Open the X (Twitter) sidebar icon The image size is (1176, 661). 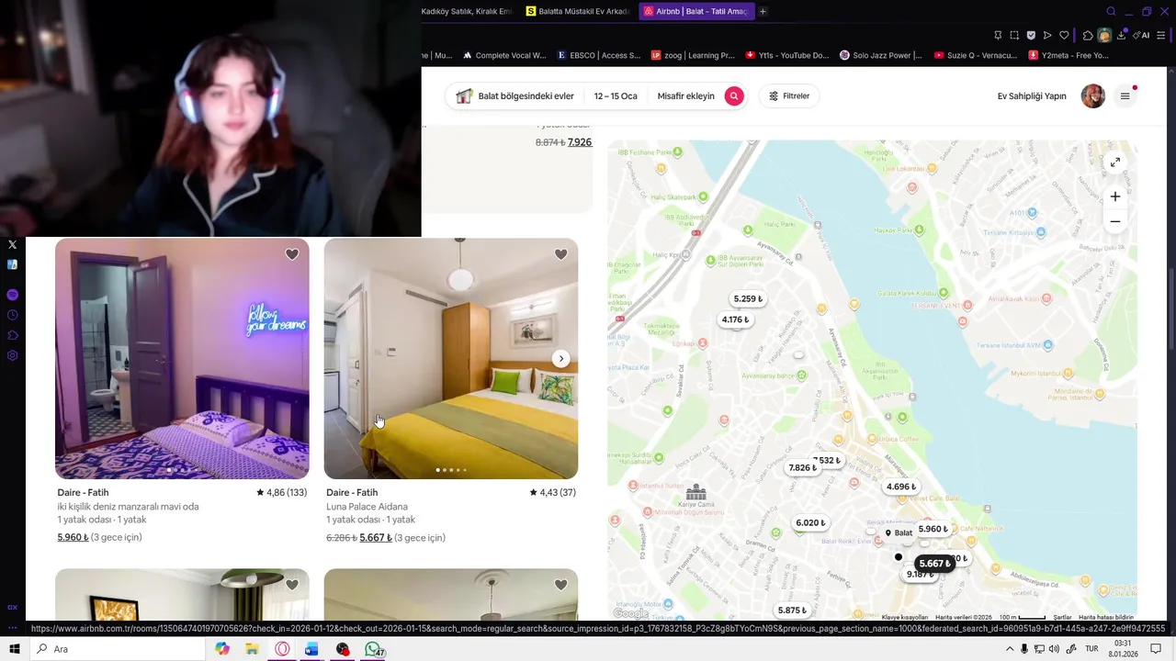12,245
